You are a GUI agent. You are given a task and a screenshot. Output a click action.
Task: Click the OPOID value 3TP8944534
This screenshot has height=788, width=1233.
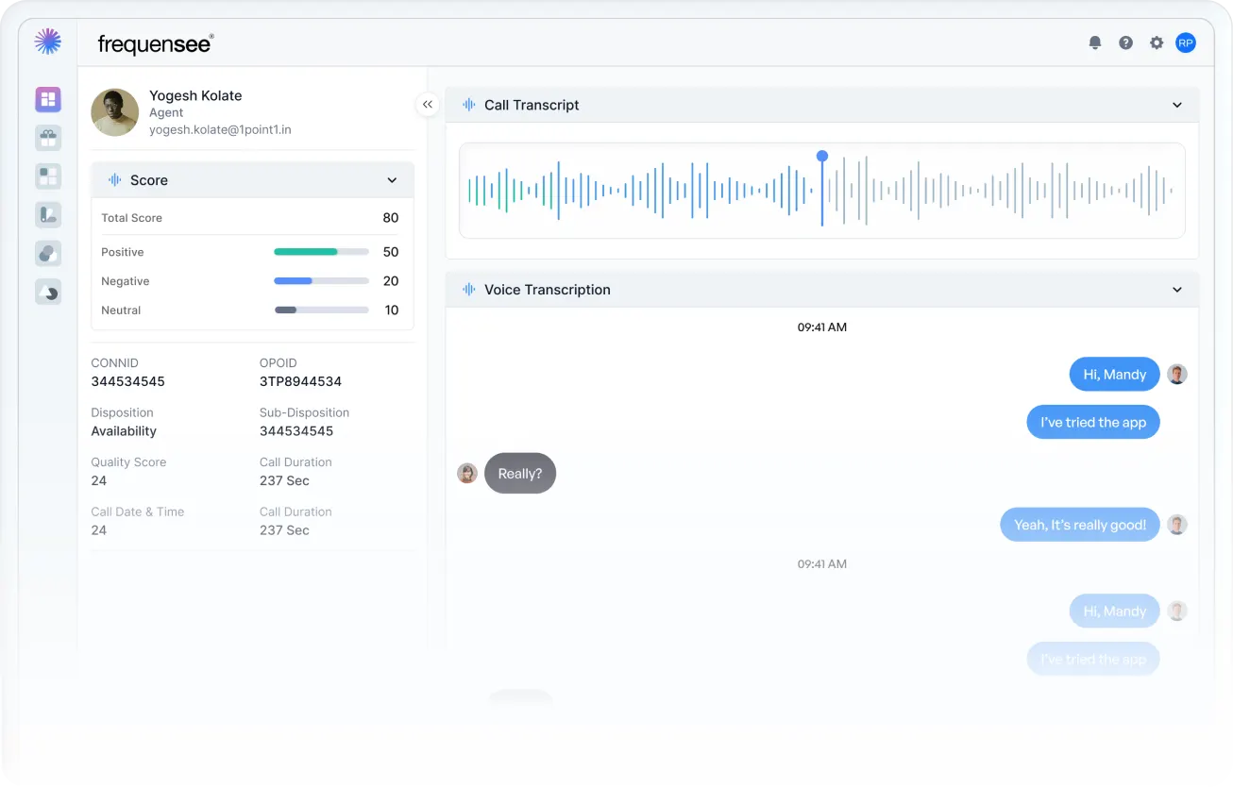[x=300, y=382]
